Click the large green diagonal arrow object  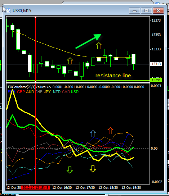(88, 41)
